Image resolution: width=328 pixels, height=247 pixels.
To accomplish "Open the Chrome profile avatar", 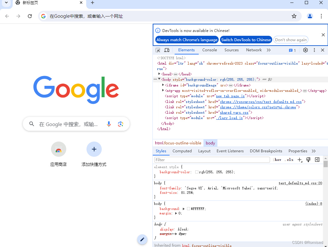I will tap(310, 16).
